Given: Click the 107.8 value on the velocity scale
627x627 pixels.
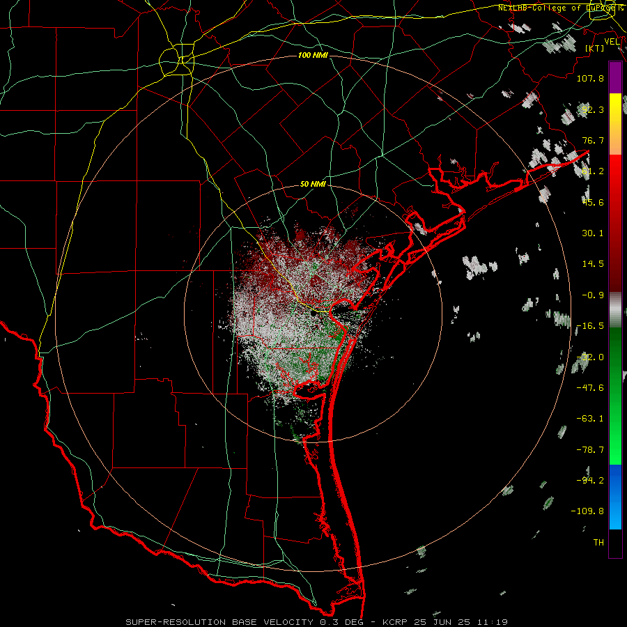Looking at the screenshot, I should tap(590, 78).
